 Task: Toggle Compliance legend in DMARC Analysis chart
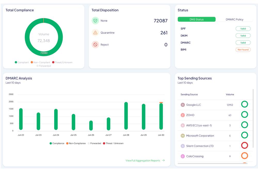[57, 143]
